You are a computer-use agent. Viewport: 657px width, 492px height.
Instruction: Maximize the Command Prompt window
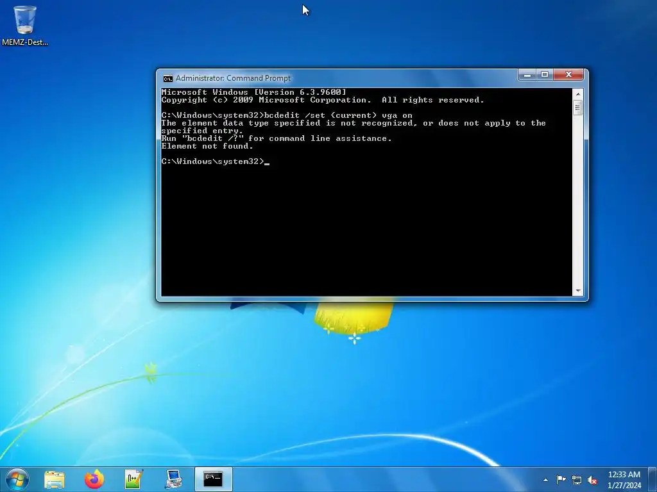[545, 75]
